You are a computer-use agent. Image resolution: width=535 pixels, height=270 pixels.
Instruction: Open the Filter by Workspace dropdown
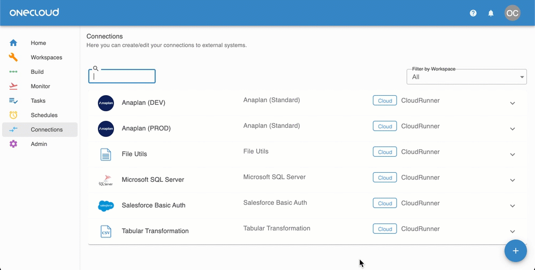(x=467, y=76)
